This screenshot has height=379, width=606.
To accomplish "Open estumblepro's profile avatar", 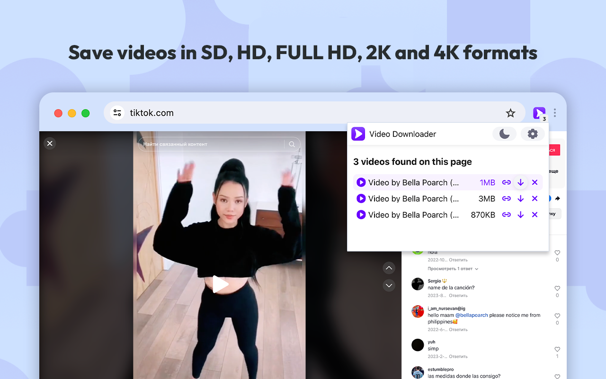I will tap(418, 372).
